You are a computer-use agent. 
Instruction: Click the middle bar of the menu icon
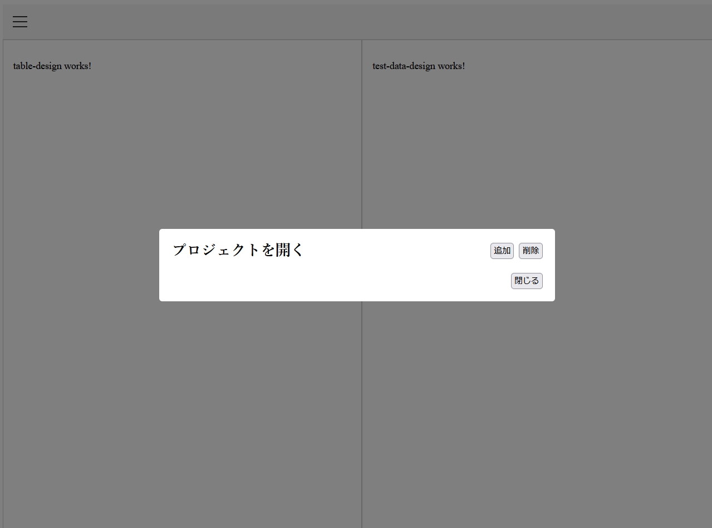click(20, 22)
